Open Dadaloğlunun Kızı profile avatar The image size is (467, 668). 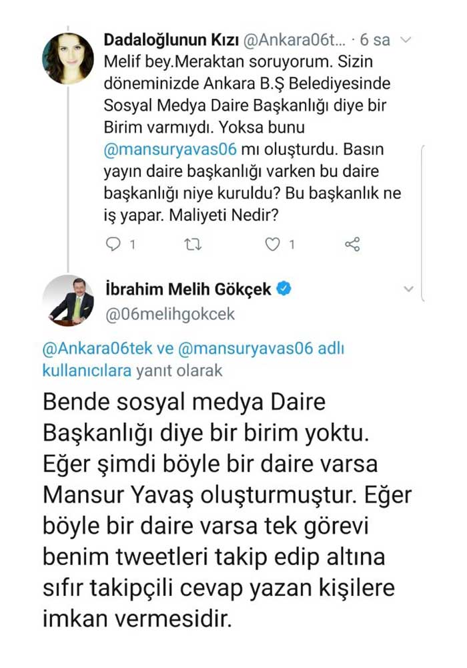tap(68, 58)
